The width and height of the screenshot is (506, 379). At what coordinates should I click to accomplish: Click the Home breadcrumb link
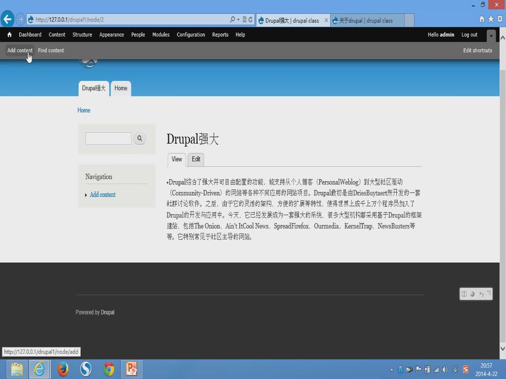click(84, 110)
